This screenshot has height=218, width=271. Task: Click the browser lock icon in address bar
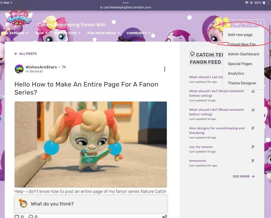(101, 8)
